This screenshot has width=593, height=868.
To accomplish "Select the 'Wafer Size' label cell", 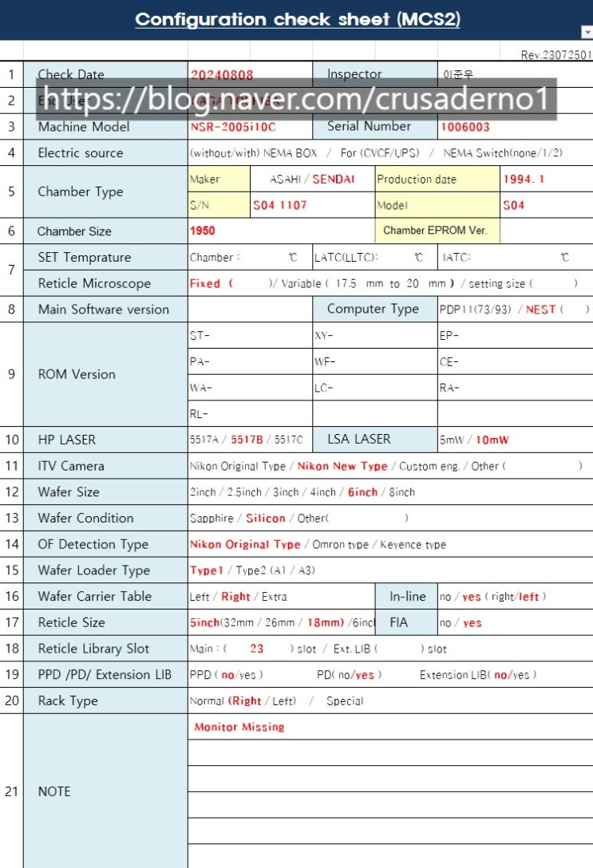I will (x=105, y=491).
